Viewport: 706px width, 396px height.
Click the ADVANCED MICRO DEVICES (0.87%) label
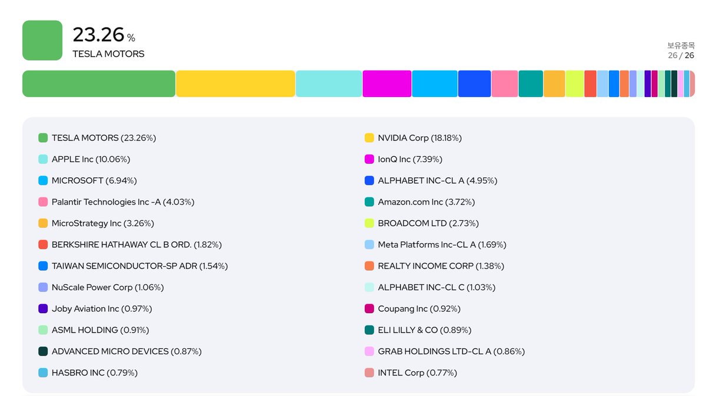point(126,351)
